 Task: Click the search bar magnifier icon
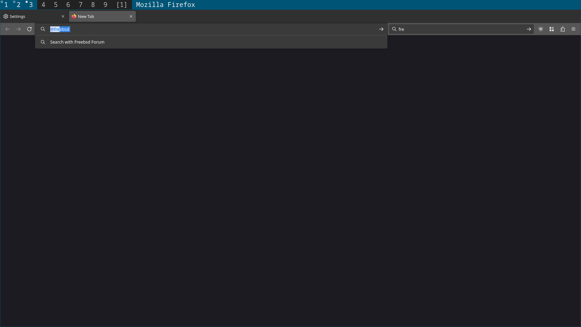tap(394, 29)
